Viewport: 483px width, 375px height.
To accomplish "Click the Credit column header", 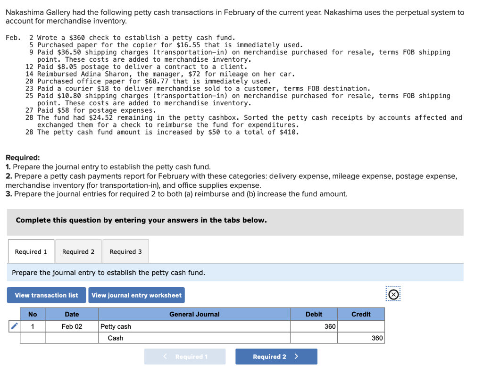I will [361, 314].
